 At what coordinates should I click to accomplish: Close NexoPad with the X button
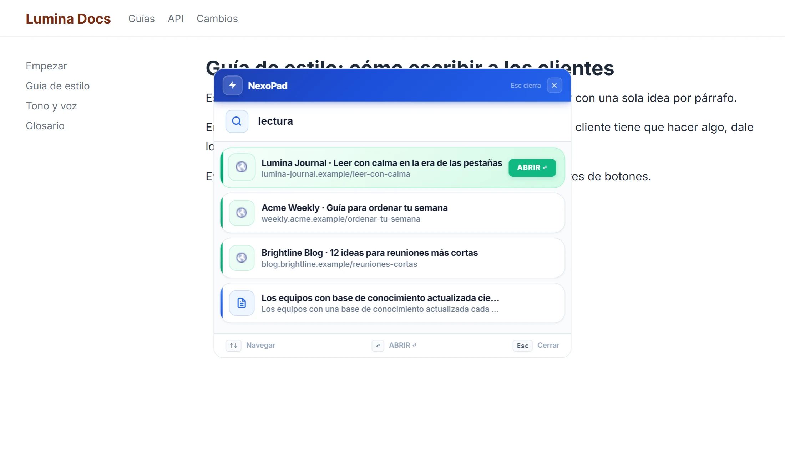pos(554,85)
